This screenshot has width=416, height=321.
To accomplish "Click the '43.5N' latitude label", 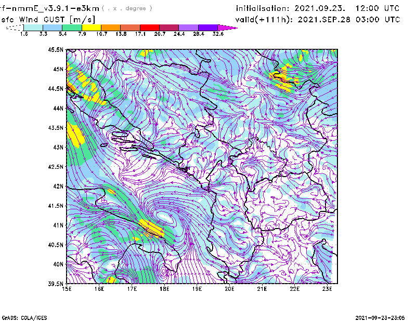I will [56, 128].
